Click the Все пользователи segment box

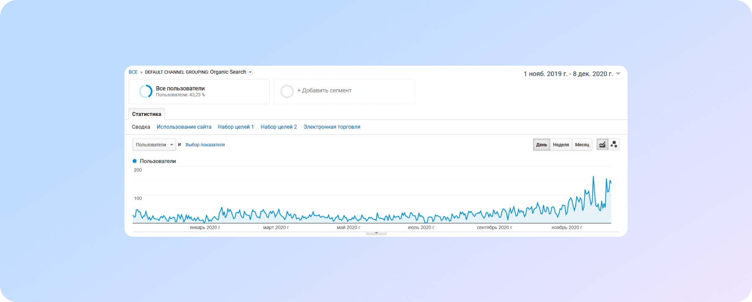199,92
